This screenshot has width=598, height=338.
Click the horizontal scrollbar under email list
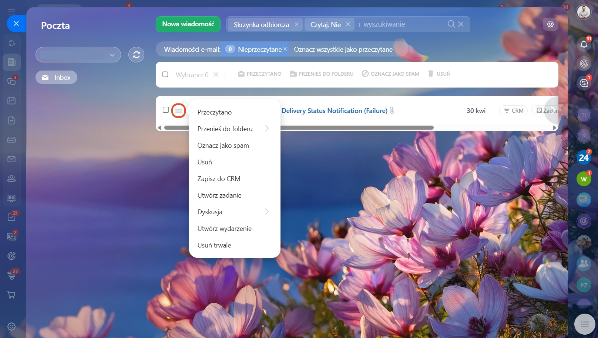(x=299, y=127)
